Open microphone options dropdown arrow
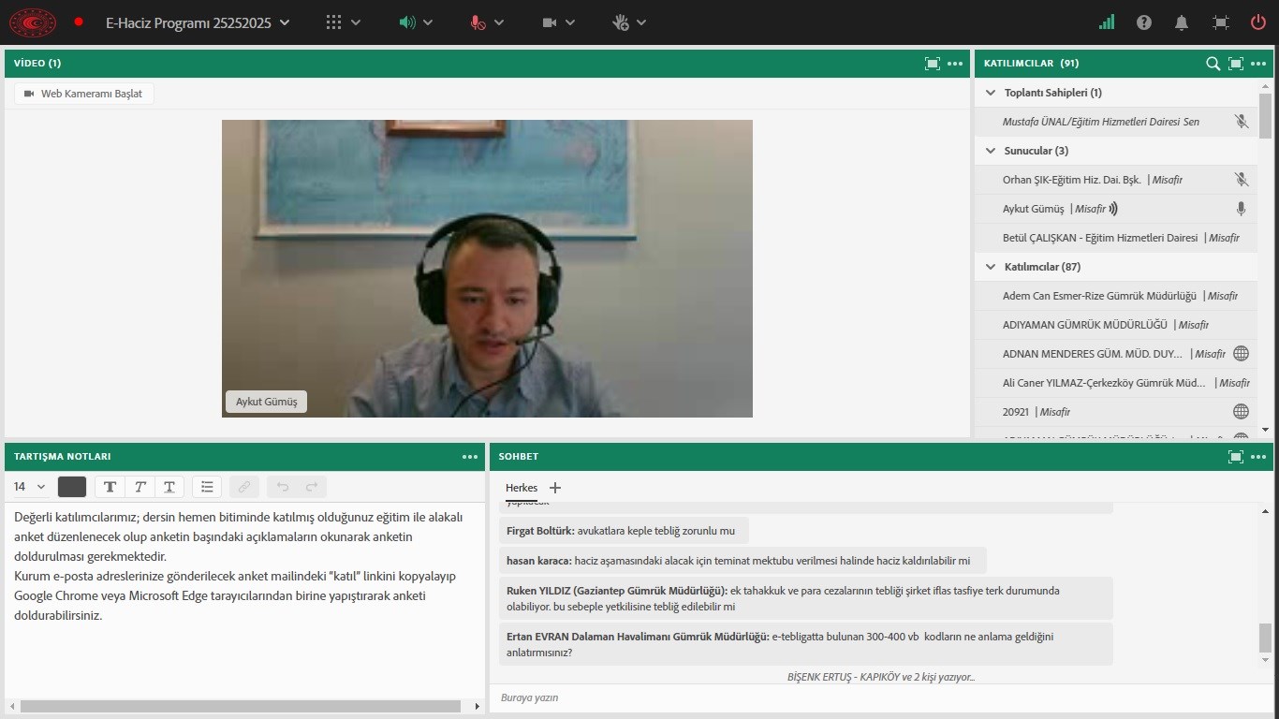Screen dimensions: 1279x719 tap(498, 22)
